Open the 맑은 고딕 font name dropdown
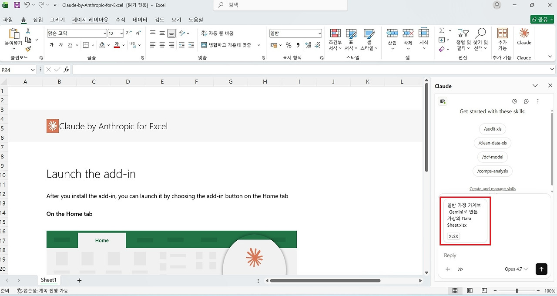 click(104, 34)
